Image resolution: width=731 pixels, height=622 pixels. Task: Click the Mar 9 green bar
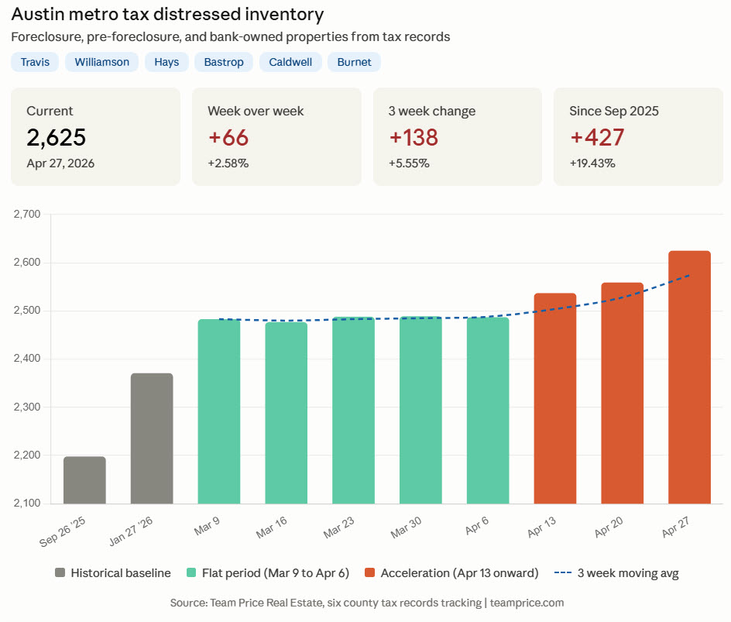tap(219, 411)
